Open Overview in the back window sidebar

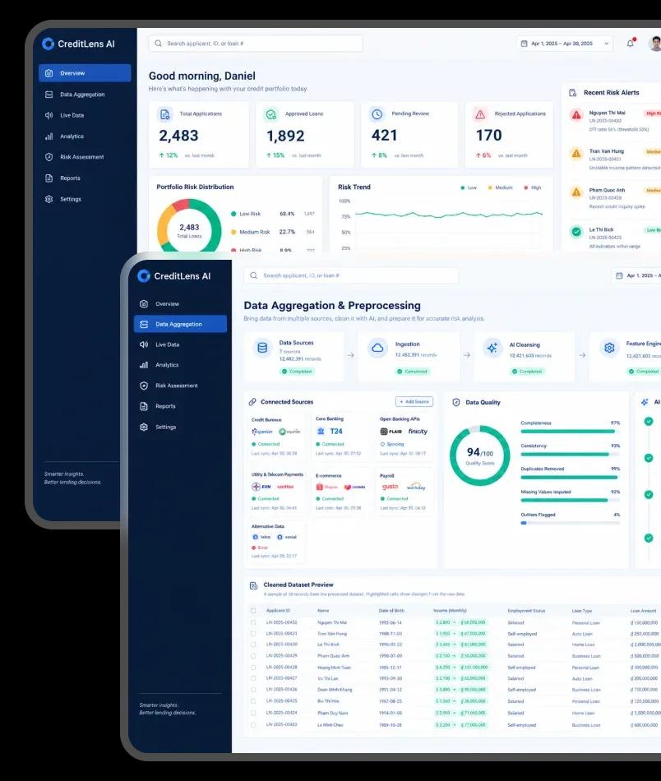point(85,73)
